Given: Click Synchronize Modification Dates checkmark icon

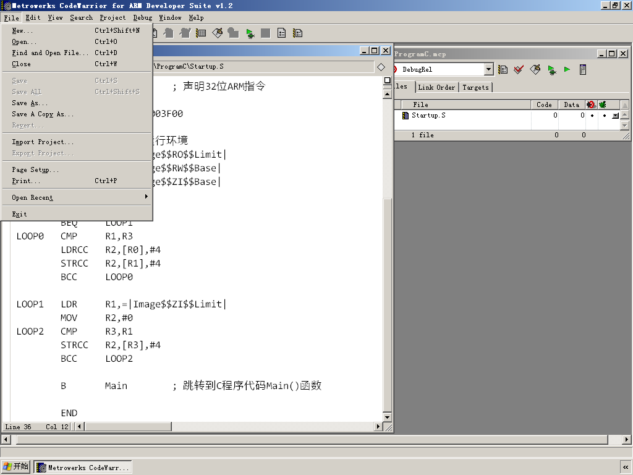Looking at the screenshot, I should pos(519,69).
